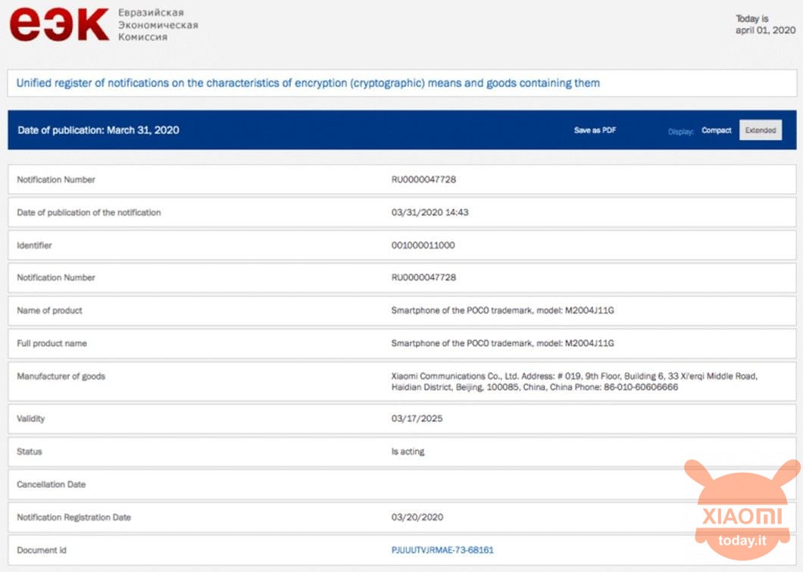This screenshot has width=803, height=572.
Task: Click the 'Document id' label
Action: click(x=42, y=550)
